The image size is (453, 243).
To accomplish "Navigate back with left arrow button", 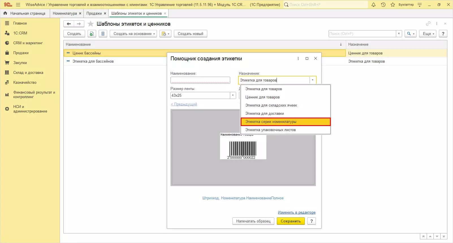I will click(69, 24).
